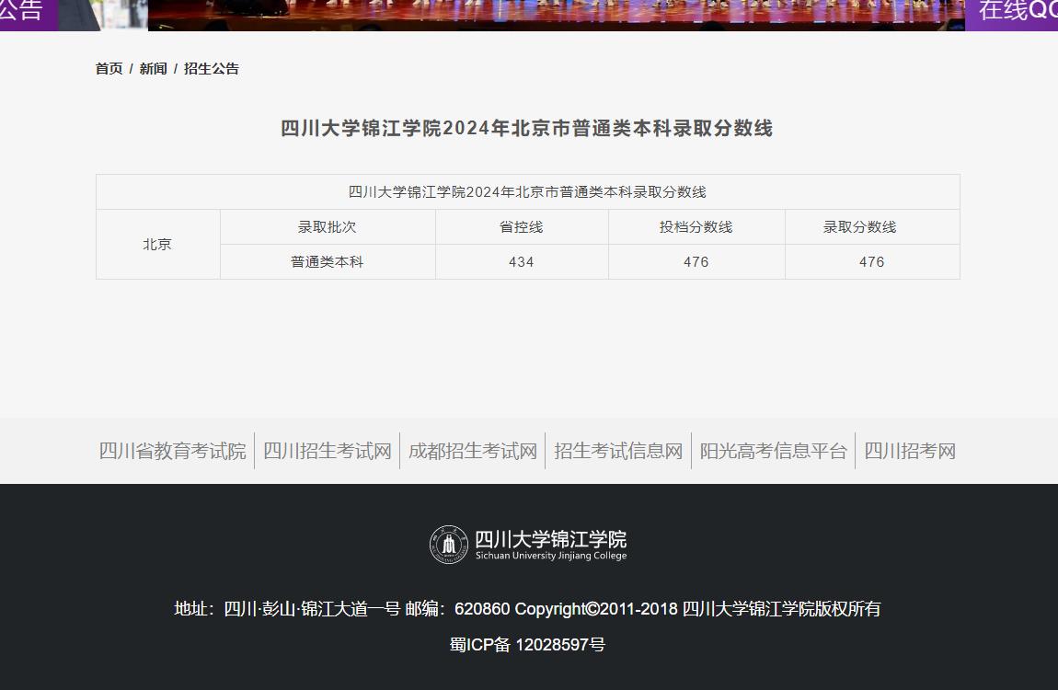Click the purple 在线QQ button at the top right
Image resolution: width=1058 pixels, height=690 pixels.
pyautogui.click(x=1012, y=13)
